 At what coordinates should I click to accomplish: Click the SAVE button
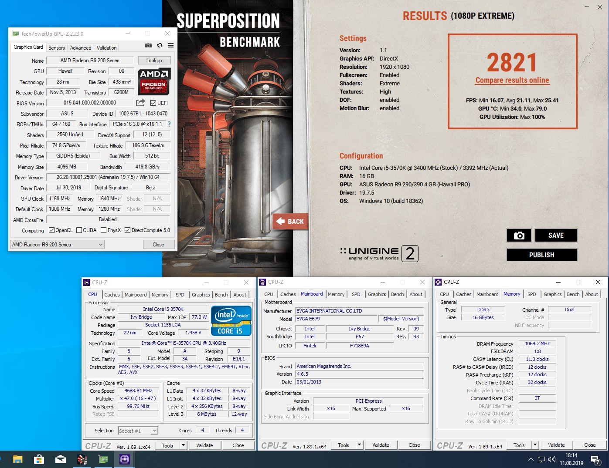pos(556,235)
